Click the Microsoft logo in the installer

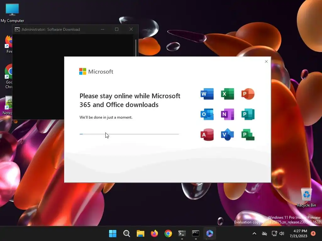point(96,72)
